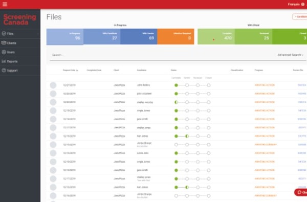Select the avatar circle beside shelley woosley
Viewport: 307px width, 202px height.
(53, 102)
